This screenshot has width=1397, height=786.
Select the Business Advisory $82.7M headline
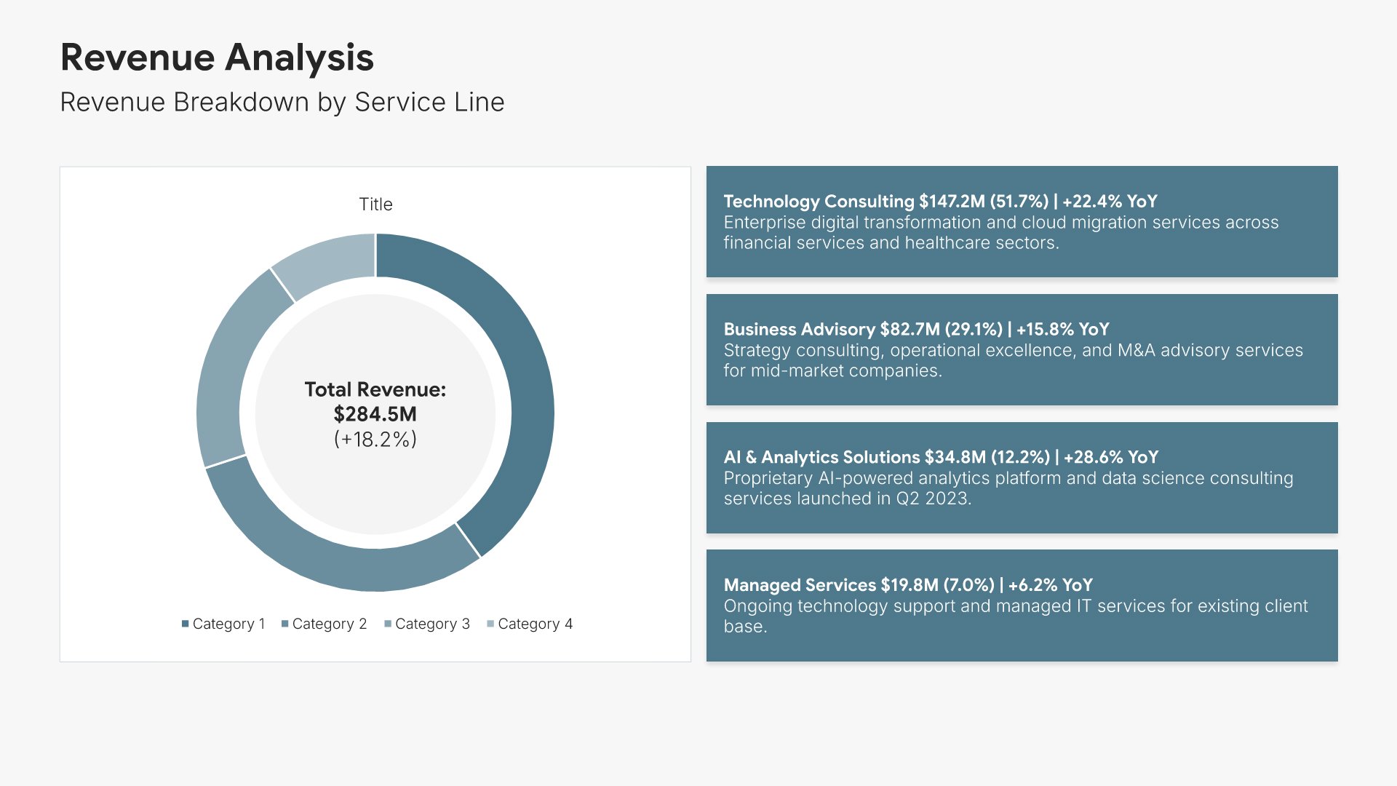[x=916, y=330]
